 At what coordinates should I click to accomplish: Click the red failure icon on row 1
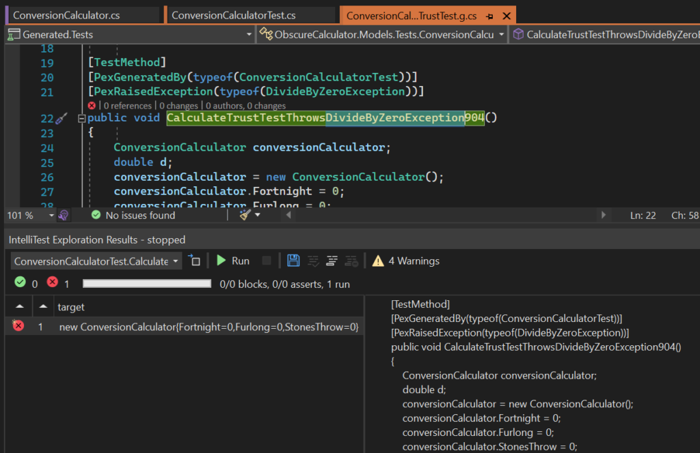pos(18,327)
